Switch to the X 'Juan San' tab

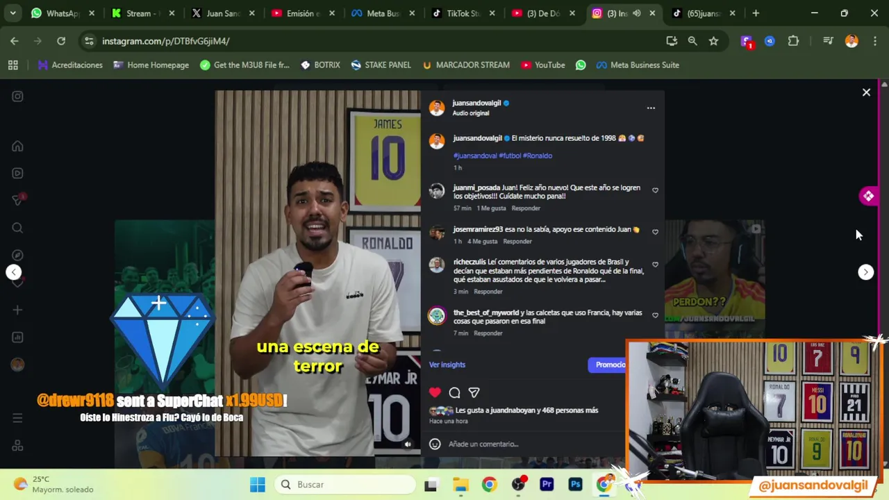click(224, 13)
